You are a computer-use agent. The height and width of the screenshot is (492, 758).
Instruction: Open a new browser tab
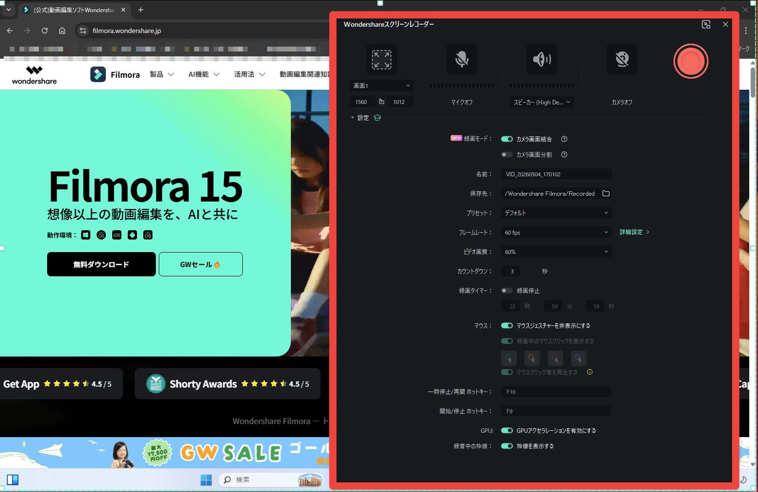(x=141, y=10)
